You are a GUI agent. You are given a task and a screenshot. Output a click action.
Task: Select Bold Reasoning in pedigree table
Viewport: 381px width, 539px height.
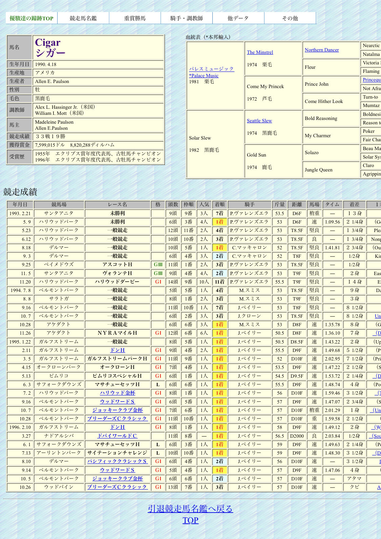click(x=321, y=118)
